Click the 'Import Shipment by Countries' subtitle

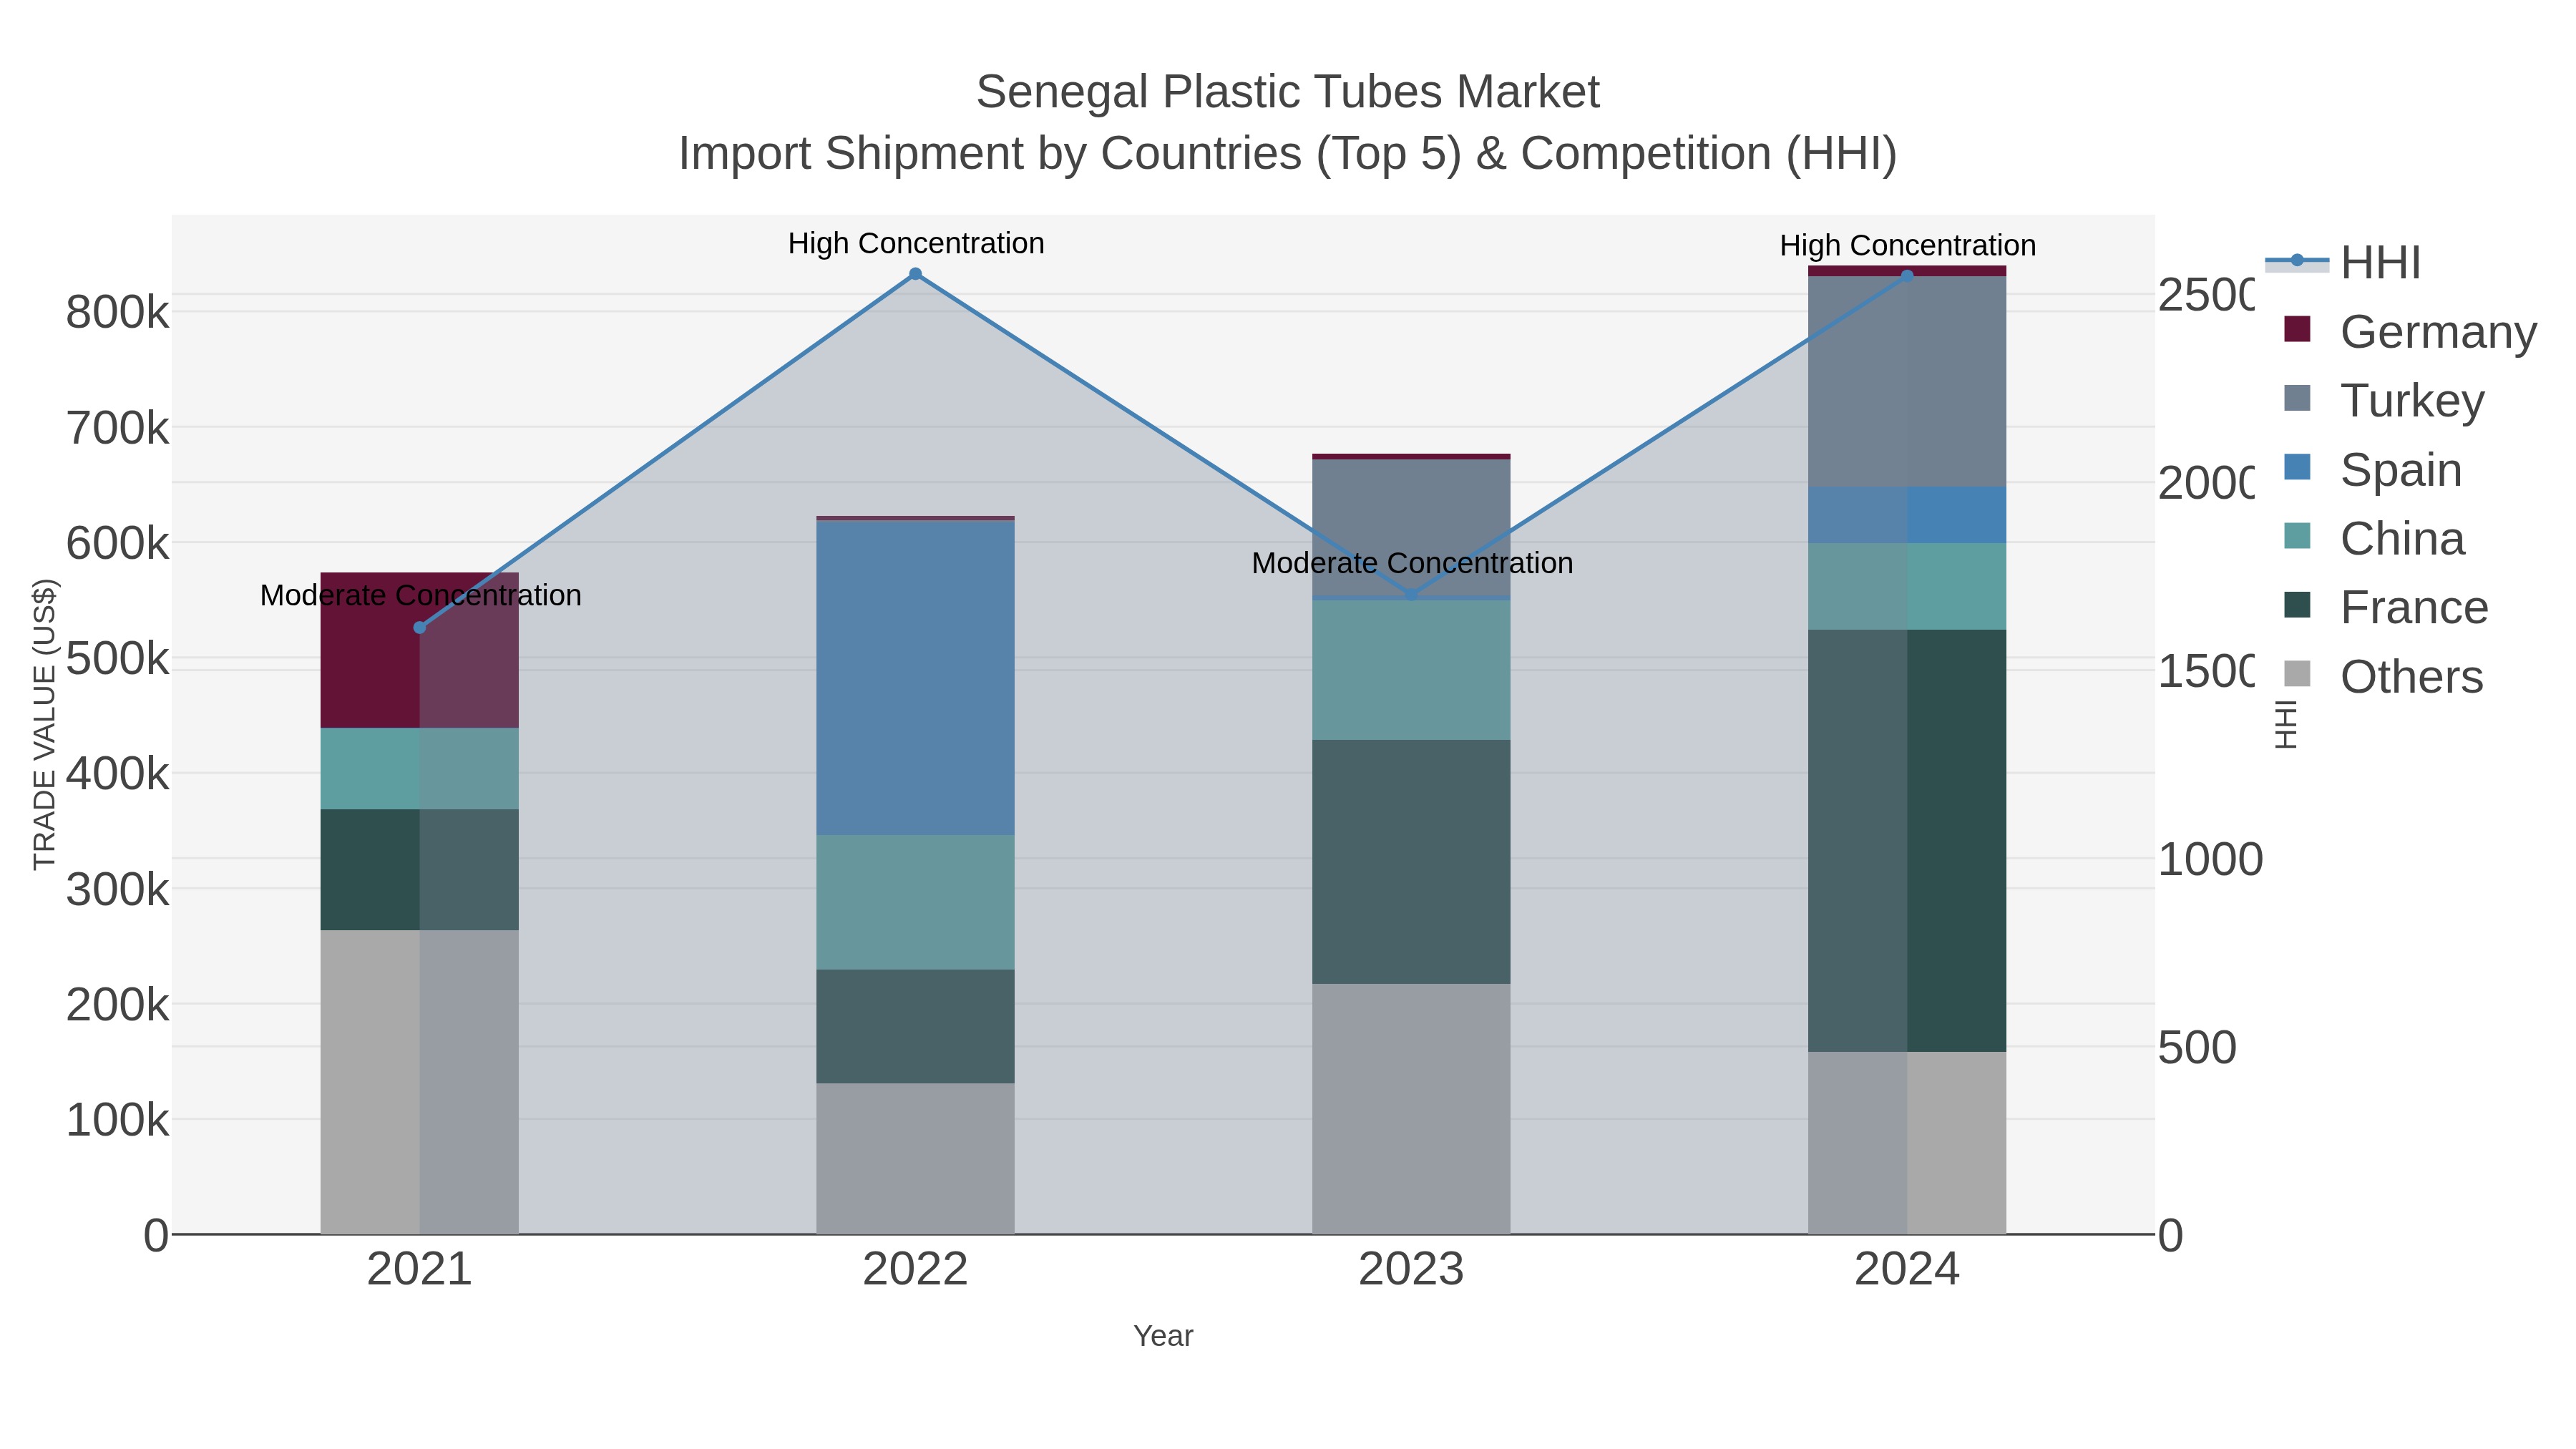point(1288,154)
